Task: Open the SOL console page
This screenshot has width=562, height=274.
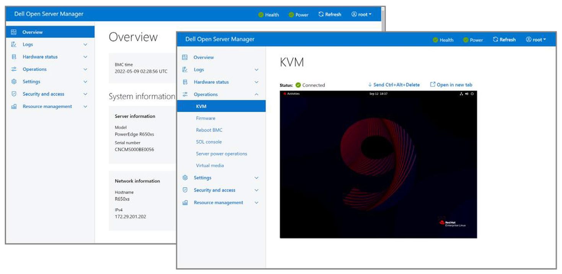Action: coord(209,142)
